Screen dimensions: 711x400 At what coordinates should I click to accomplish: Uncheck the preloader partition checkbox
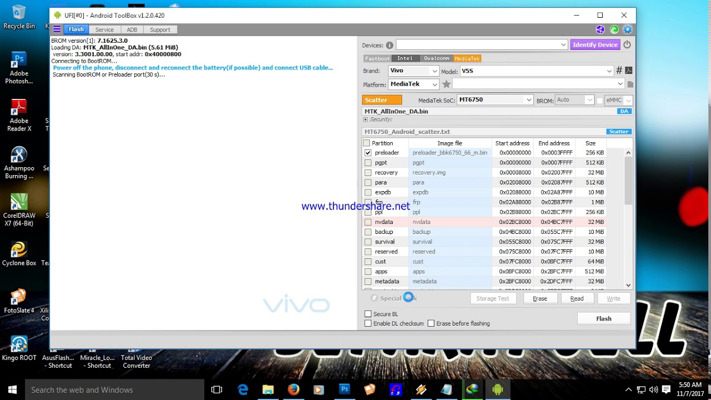tap(368, 153)
